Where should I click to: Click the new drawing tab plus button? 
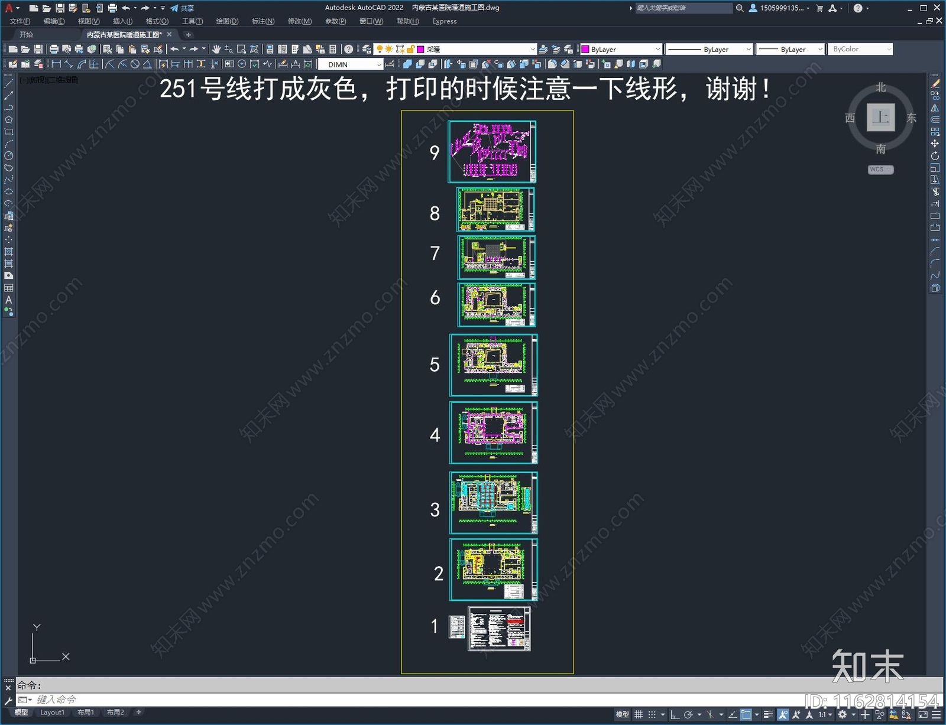189,35
